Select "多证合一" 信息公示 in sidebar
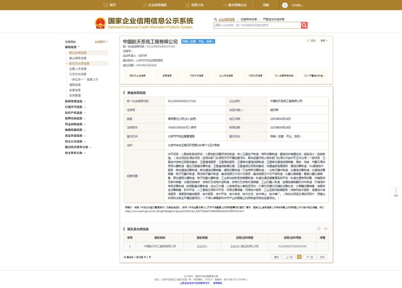The width and height of the screenshot is (402, 288). point(84,79)
